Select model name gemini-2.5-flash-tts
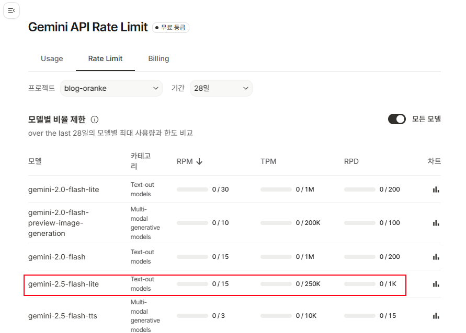Image resolution: width=466 pixels, height=333 pixels. [63, 316]
